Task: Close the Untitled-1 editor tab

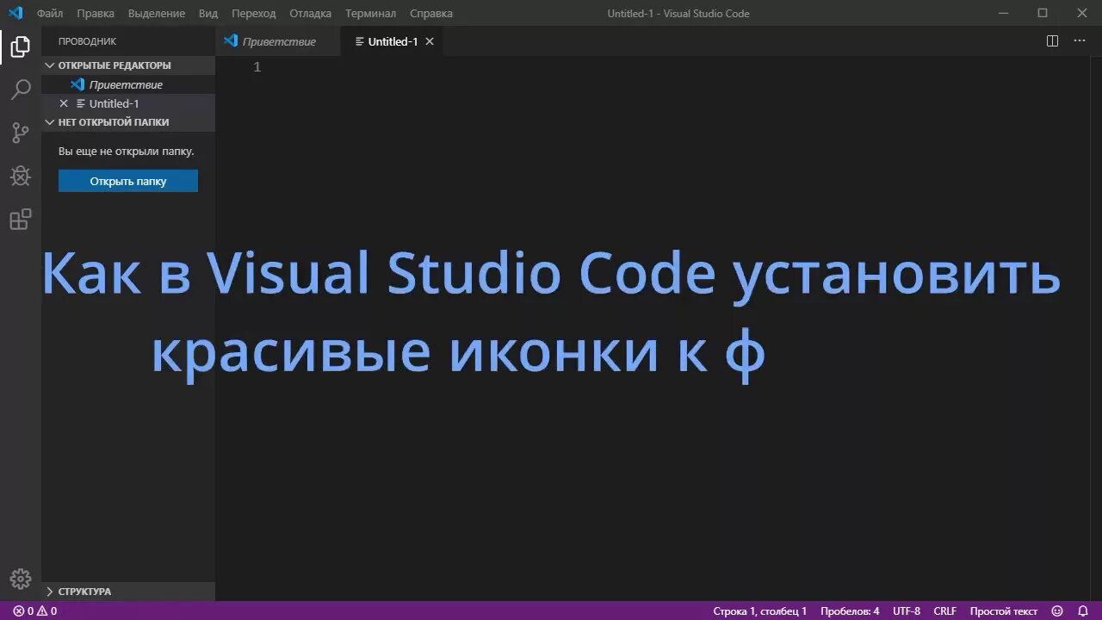Action: click(x=430, y=41)
